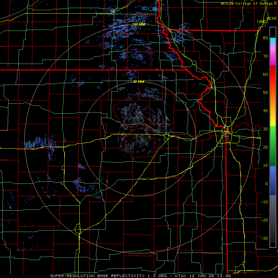This screenshot has width=278, height=278.
Task: Click the NEXR label above the legend
Action: click(272, 19)
